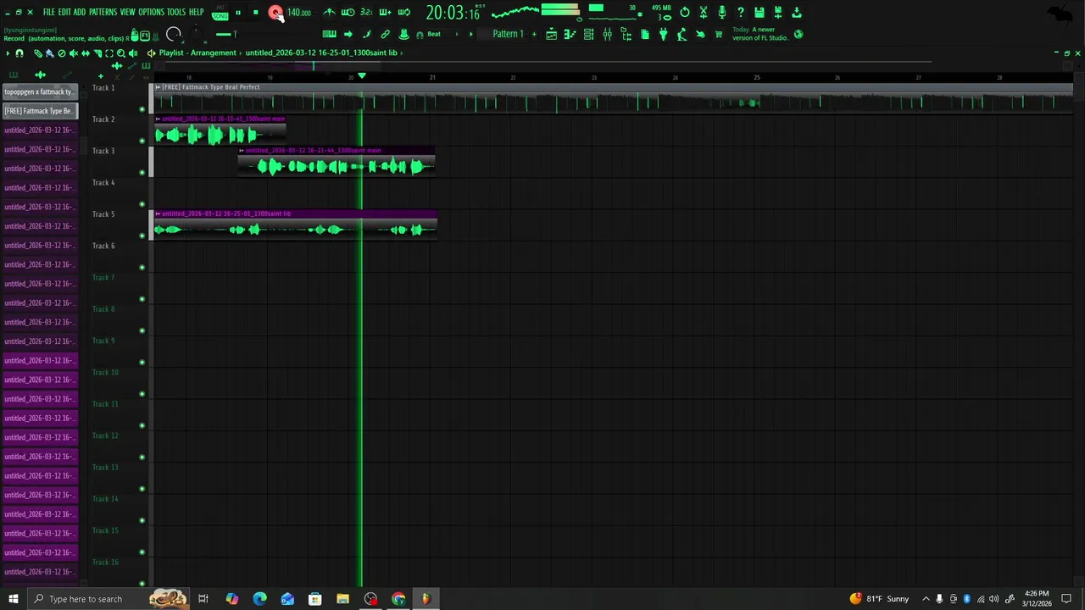Open audio editor scissors icon
The image size is (1085, 610).
704,13
